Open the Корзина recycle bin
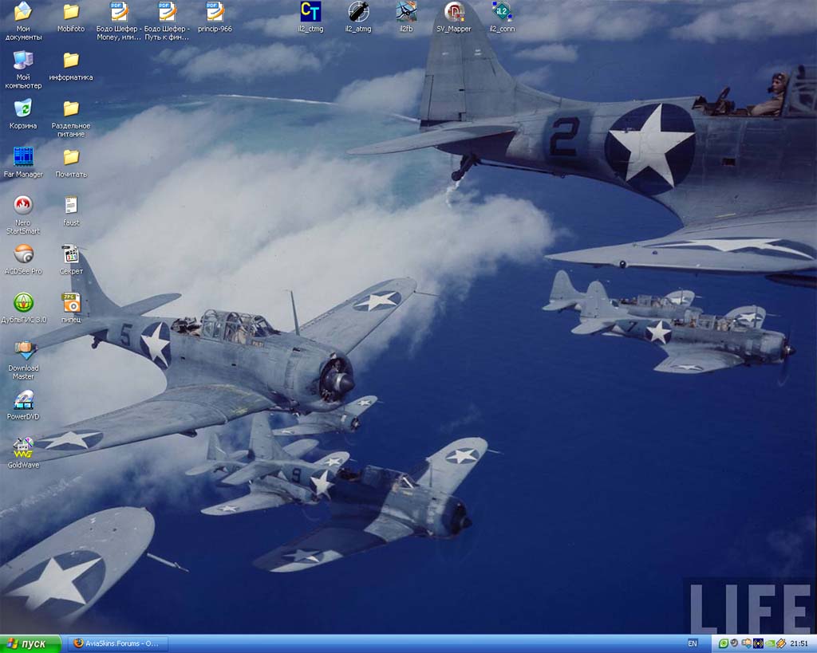This screenshot has height=653, width=817. 23,108
